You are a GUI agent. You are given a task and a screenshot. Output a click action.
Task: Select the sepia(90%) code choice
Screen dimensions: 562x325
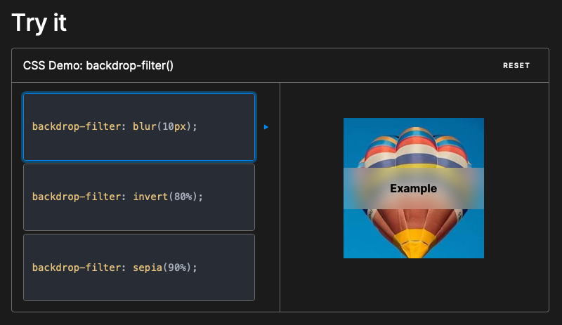coord(139,267)
